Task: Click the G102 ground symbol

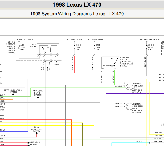Action: 57,61
